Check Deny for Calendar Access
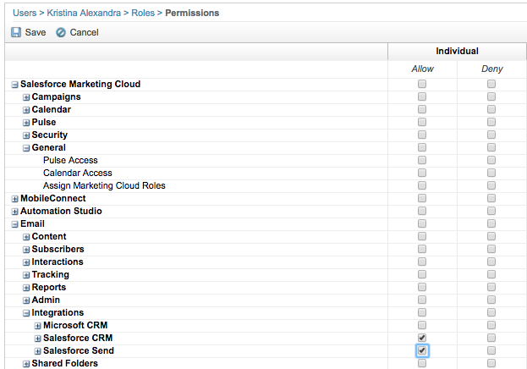Viewport: 527px width, 369px height. click(491, 173)
